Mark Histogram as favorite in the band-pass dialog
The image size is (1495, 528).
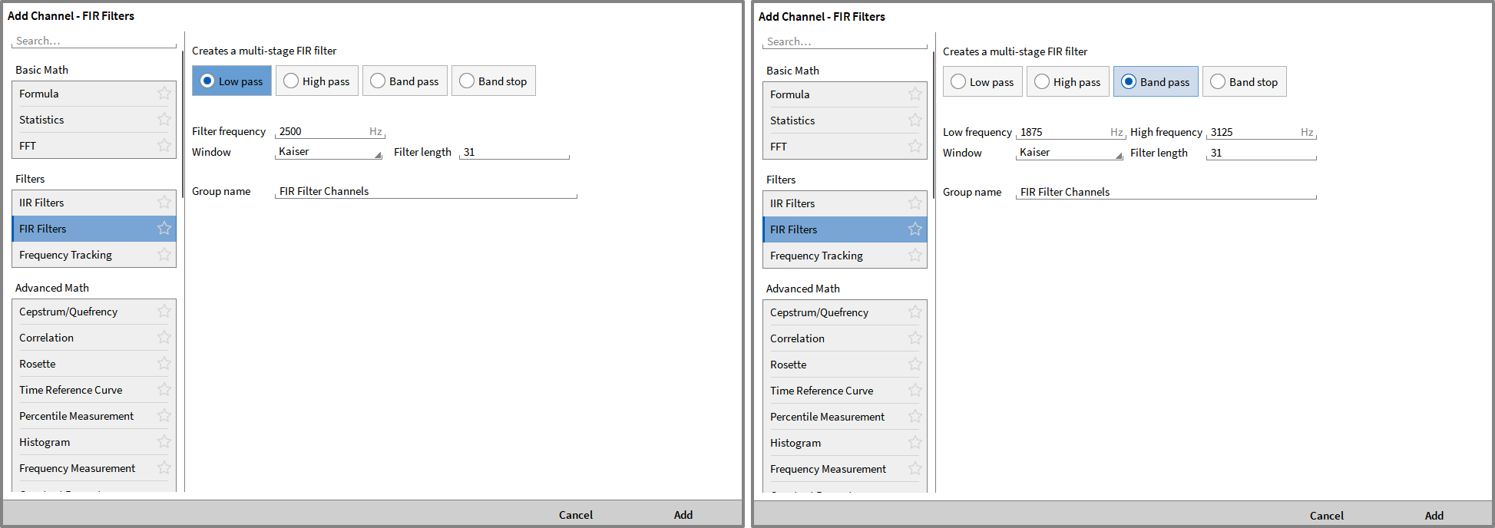coord(915,443)
